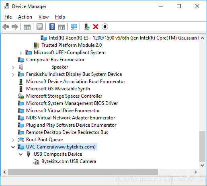Viewport: 207px width, 186px height.
Task: Click the vertical scrollbar up arrow
Action: pyautogui.click(x=202, y=38)
